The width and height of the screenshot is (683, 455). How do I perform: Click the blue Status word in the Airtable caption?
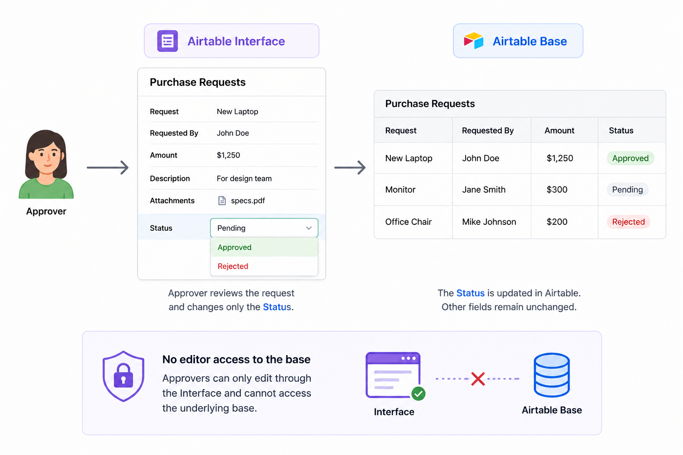point(470,293)
